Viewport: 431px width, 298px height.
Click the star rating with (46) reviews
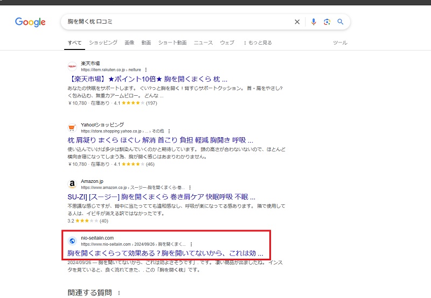click(134, 164)
